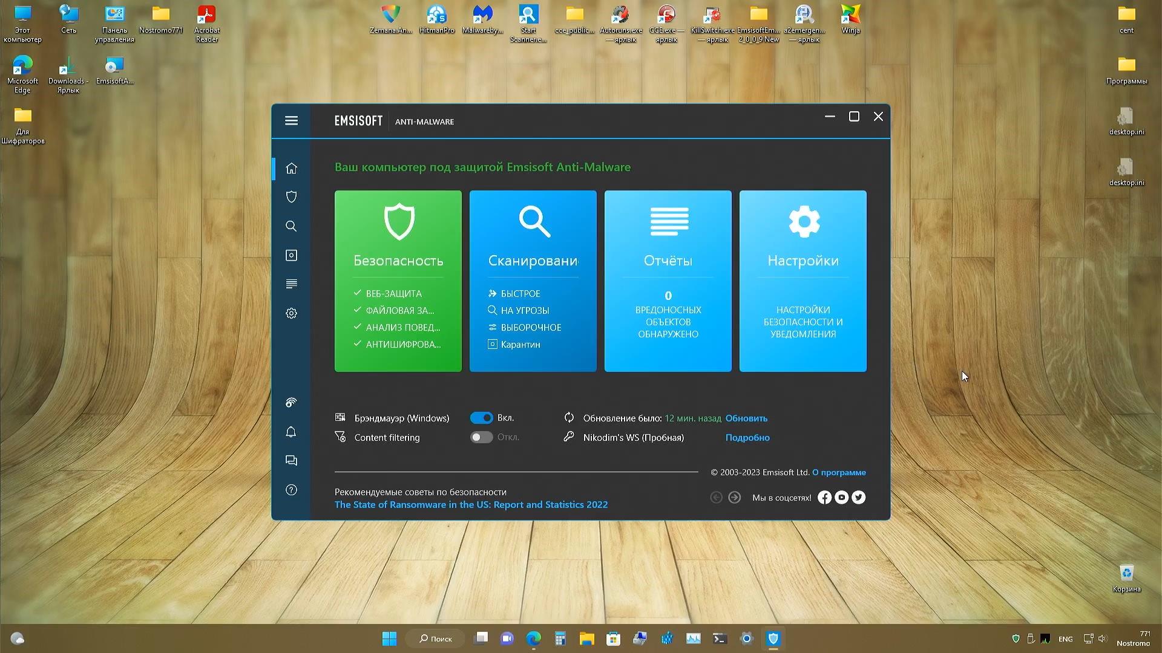Visit Emsisoft's Facebook page icon

click(824, 497)
